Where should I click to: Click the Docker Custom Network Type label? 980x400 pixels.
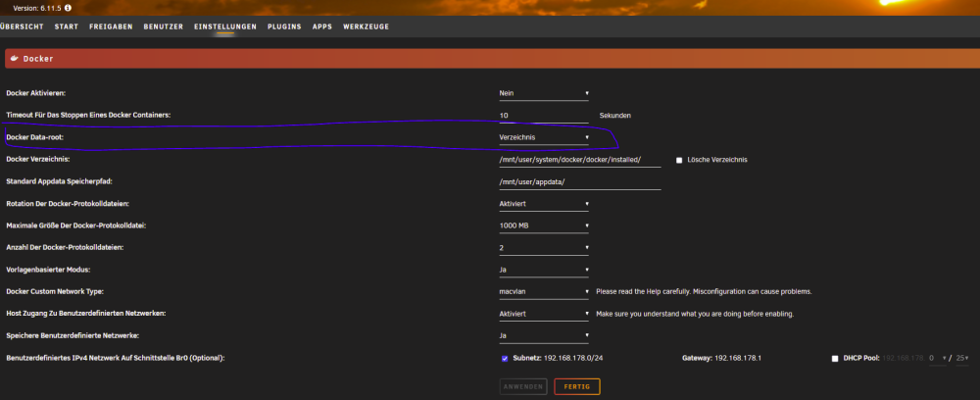pyautogui.click(x=54, y=292)
